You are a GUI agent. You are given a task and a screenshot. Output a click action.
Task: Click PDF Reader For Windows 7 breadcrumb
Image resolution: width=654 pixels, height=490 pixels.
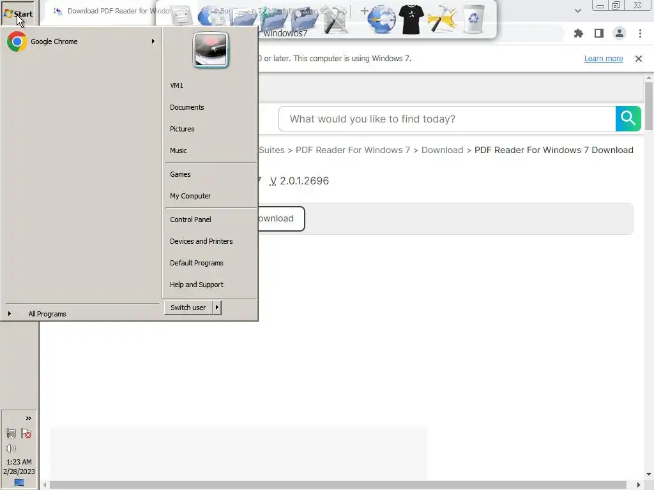(x=353, y=150)
